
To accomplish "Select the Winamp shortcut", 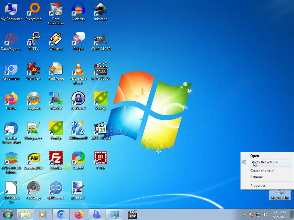I will [x=56, y=41].
